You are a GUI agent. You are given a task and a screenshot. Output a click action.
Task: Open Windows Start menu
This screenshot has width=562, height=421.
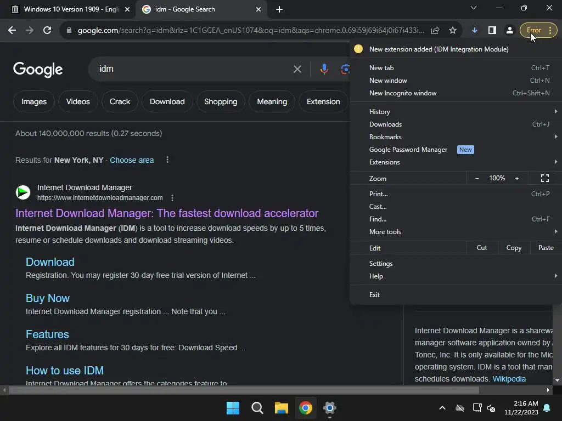[233, 408]
